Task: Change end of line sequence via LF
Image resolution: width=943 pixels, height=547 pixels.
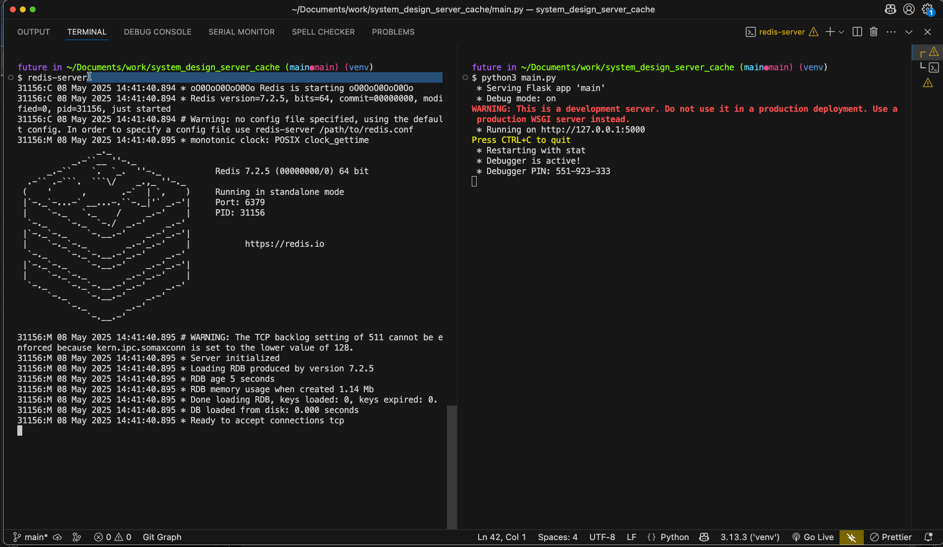Action: coord(631,537)
